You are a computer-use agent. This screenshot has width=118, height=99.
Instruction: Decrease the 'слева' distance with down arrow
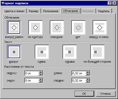88,74
